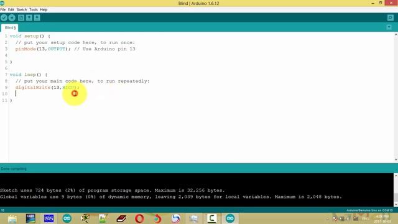The width and height of the screenshot is (398, 224).
Task: Click the Global variables memory message
Action: (x=171, y=197)
